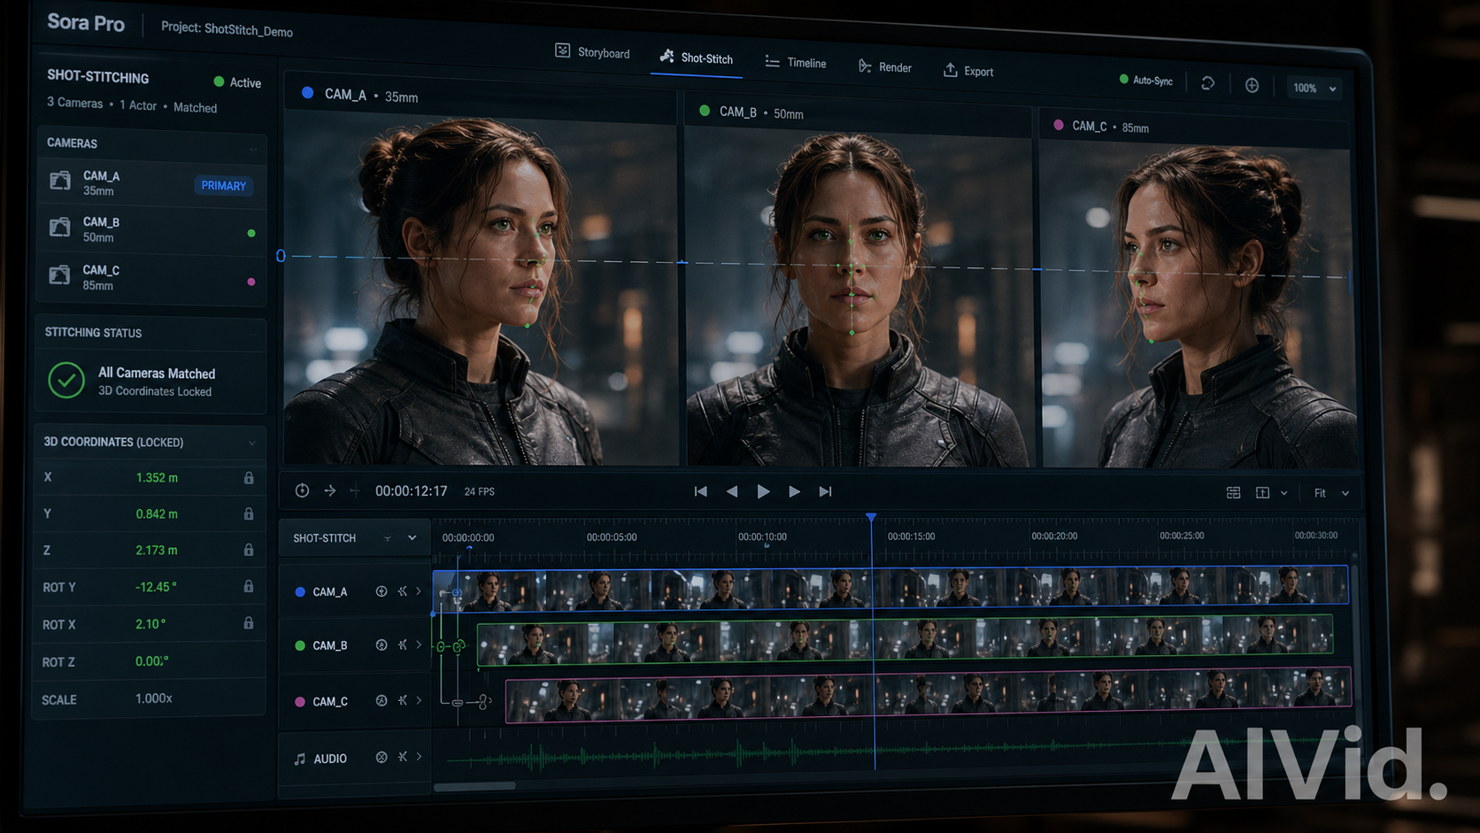Toggle the lock on Y coordinate

point(249,513)
